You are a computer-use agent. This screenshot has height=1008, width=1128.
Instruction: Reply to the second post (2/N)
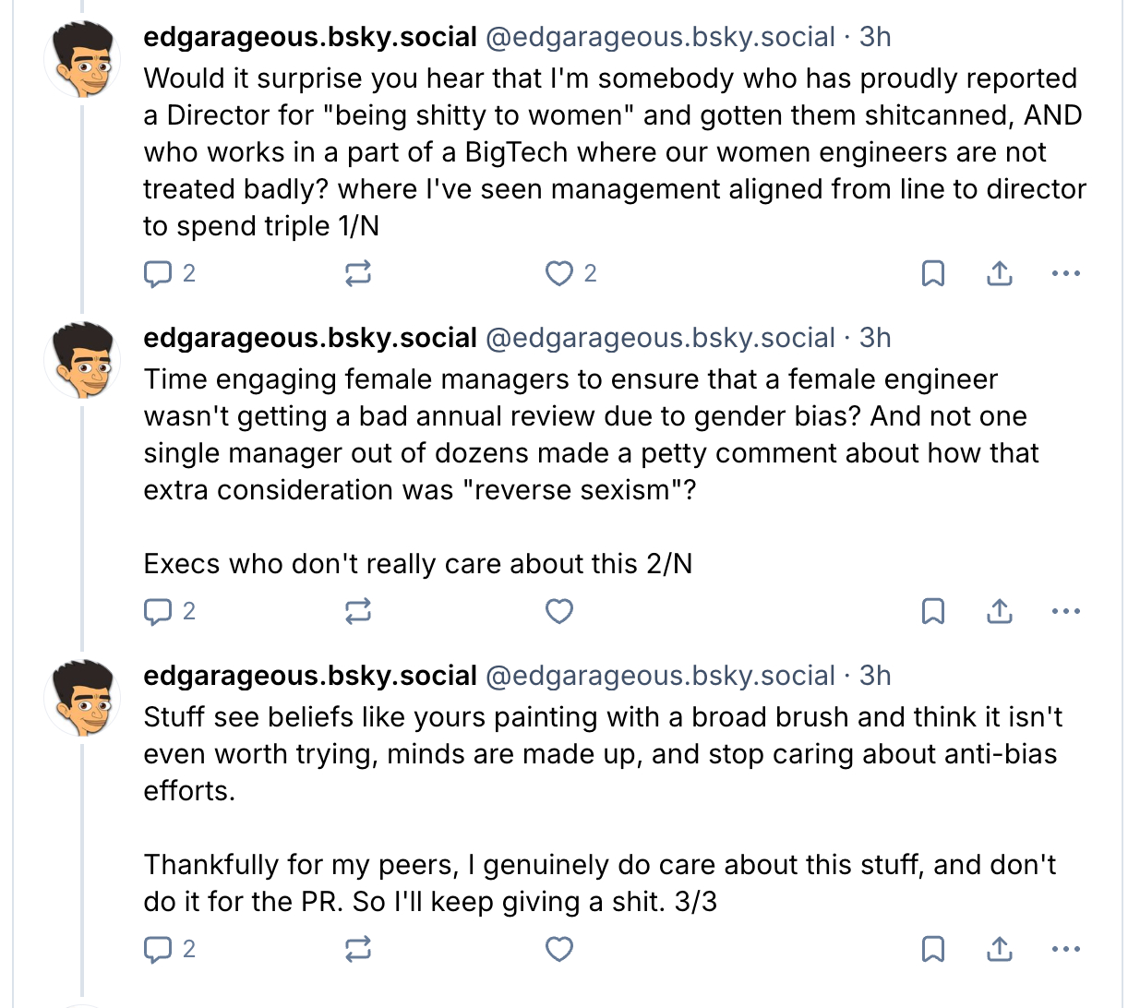(x=159, y=611)
